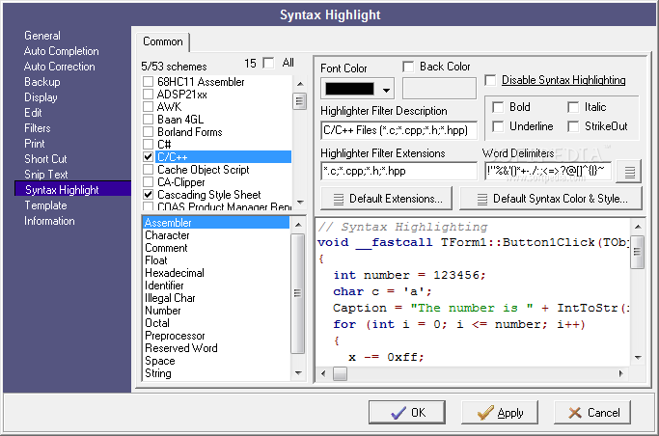
Task: Open the General settings page
Action: pyautogui.click(x=42, y=36)
